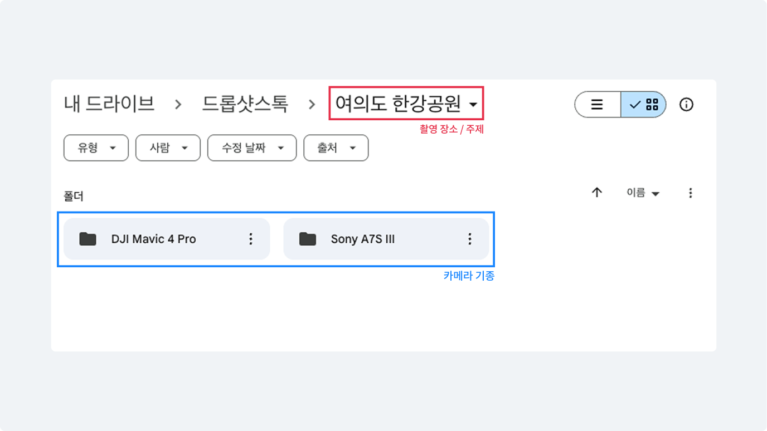Click the arrow next to 여의도 한강공원

click(473, 105)
